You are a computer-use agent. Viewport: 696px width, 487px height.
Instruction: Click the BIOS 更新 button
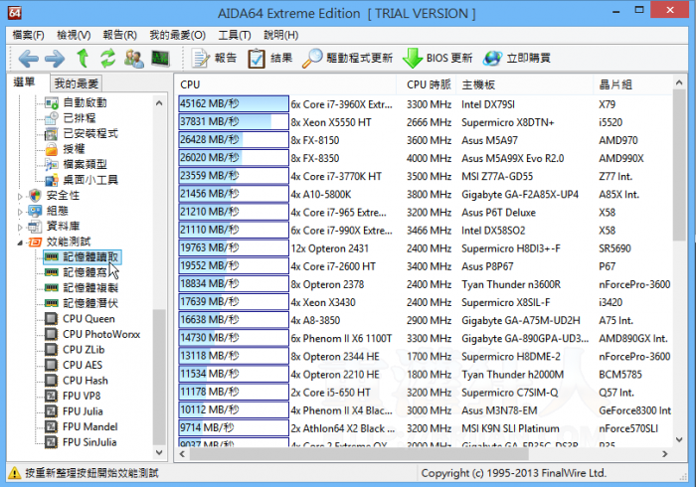click(437, 58)
